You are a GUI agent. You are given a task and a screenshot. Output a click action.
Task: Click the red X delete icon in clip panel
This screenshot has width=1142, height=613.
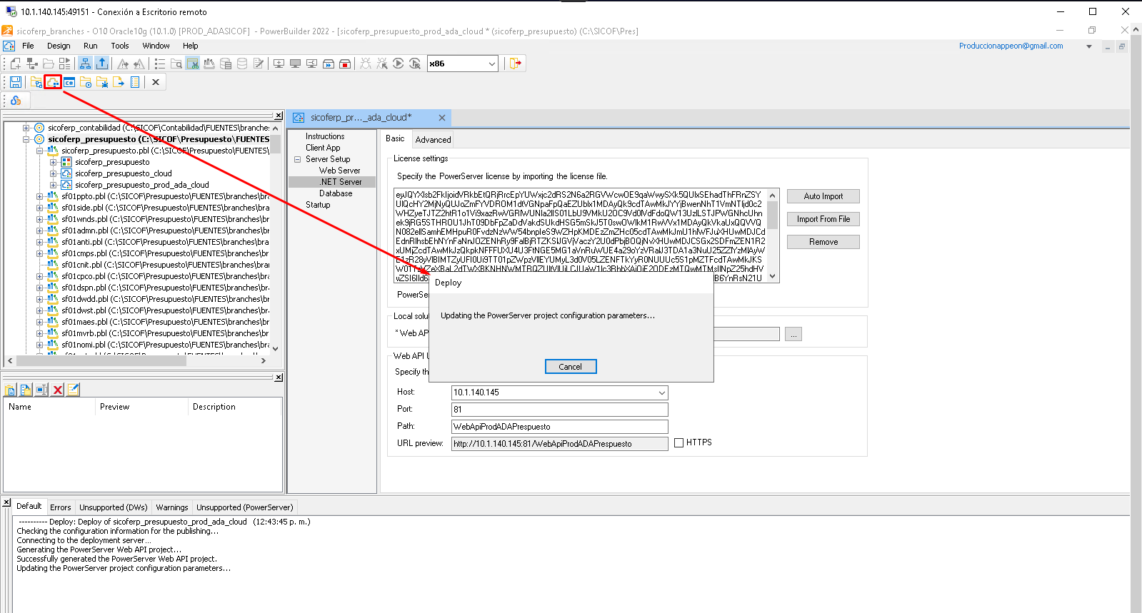coord(58,390)
